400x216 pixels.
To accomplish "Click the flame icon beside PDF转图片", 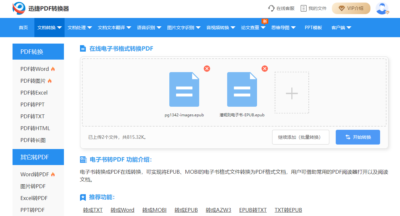I will [49, 81].
